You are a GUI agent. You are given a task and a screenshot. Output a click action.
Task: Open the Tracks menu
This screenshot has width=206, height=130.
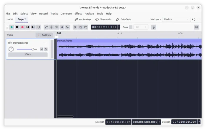tap(54, 14)
